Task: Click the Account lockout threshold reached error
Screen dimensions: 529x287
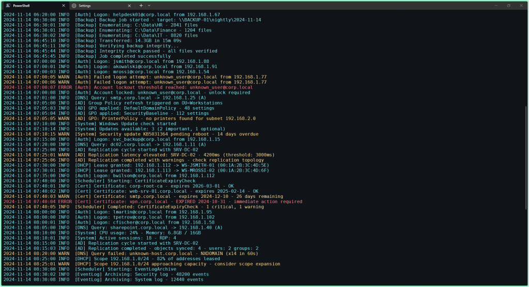Action: click(x=128, y=88)
